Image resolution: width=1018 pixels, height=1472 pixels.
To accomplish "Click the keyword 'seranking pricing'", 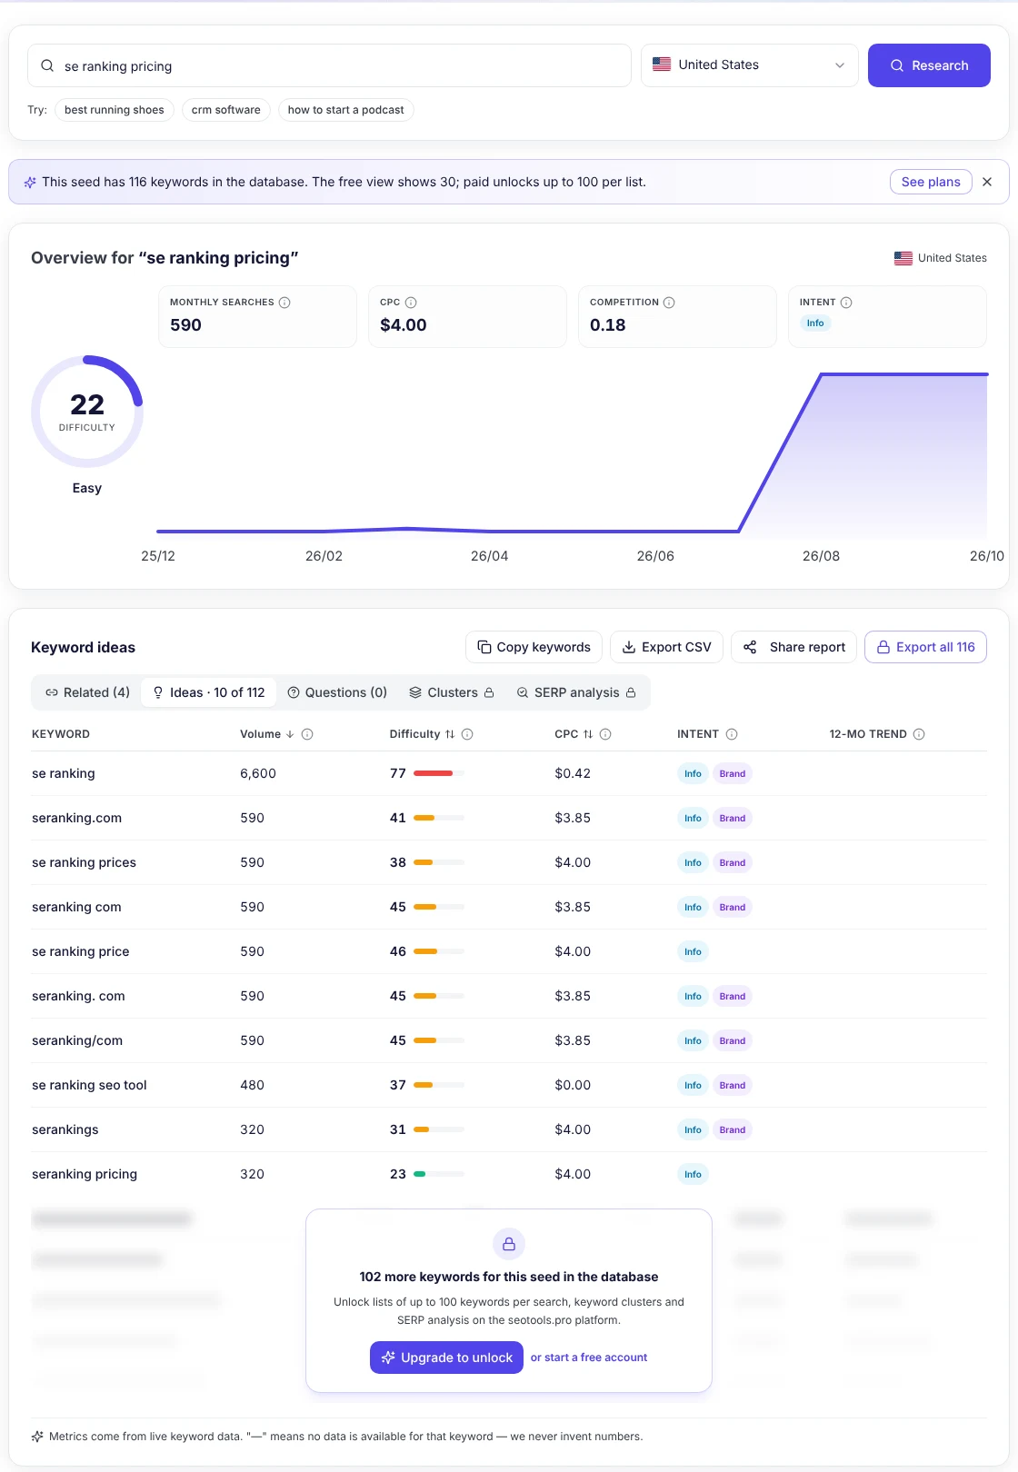I will 85,1174.
